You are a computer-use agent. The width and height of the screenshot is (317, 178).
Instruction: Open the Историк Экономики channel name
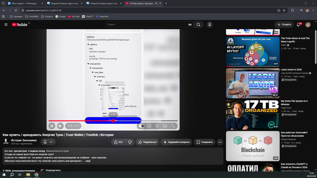coord(24,140)
